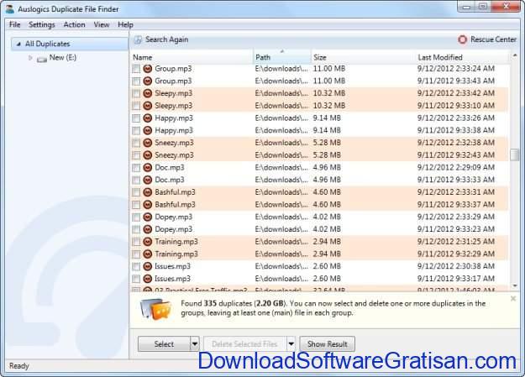Click the date 9/12/2012 2:33:26 AM
Viewport: 525px width, 377px height.
tap(455, 118)
